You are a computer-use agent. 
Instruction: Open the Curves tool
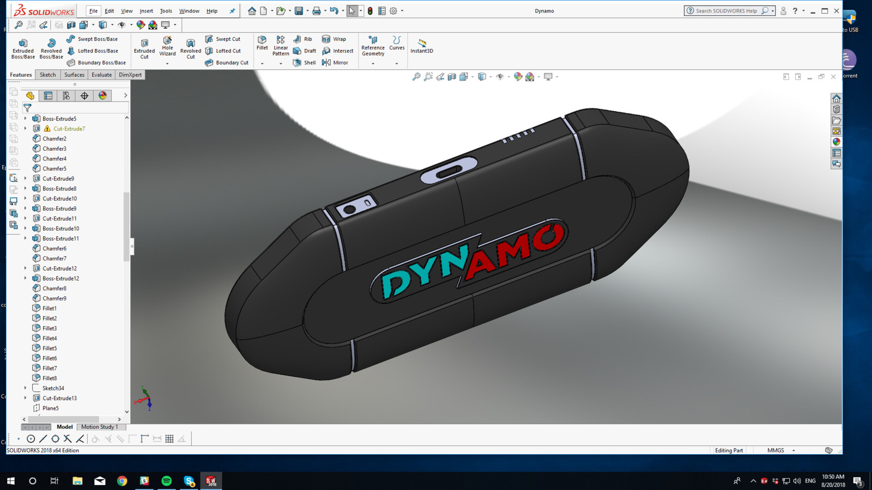coord(397,43)
